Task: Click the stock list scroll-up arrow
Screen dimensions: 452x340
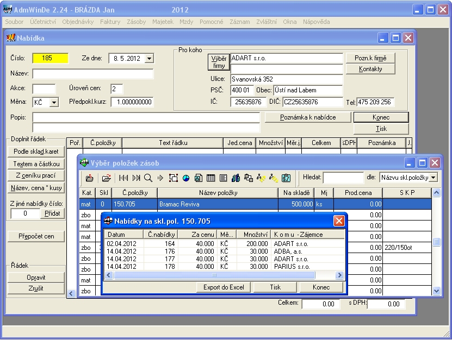Action: (436, 193)
